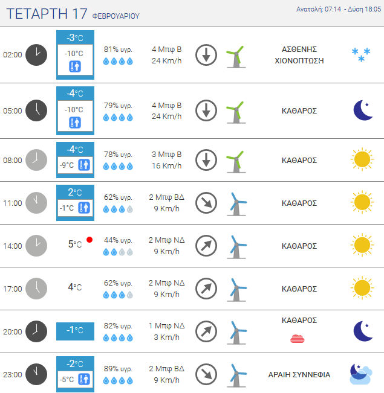Click the clock icon at 02:00
Image resolution: width=384 pixels, height=393 pixels.
(36, 55)
